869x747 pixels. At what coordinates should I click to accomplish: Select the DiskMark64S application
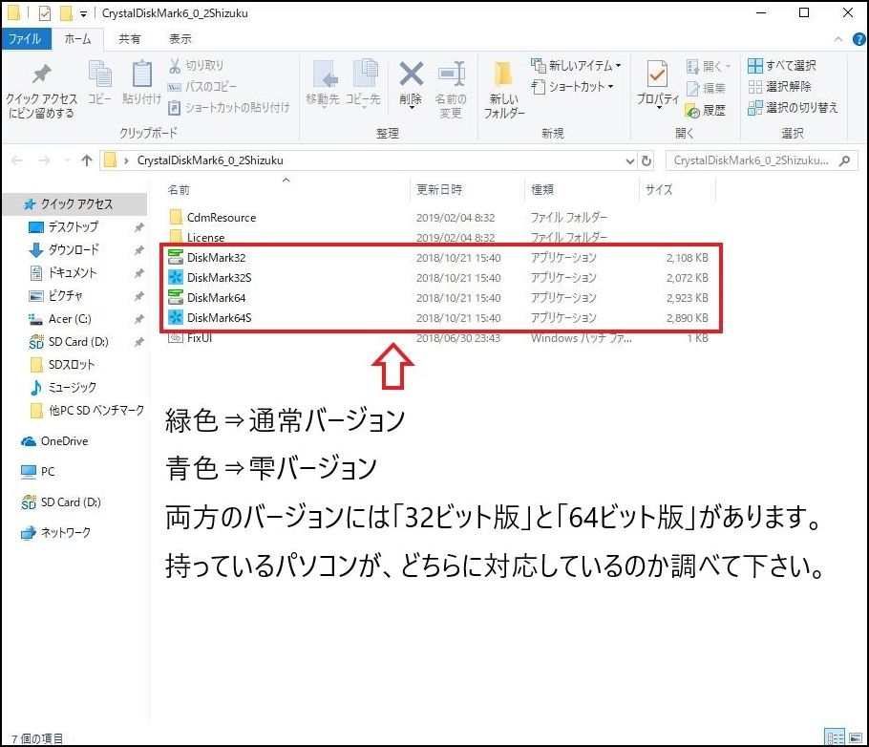[219, 318]
